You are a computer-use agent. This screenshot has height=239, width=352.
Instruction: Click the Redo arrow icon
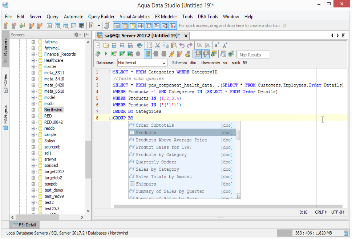[x=190, y=45]
